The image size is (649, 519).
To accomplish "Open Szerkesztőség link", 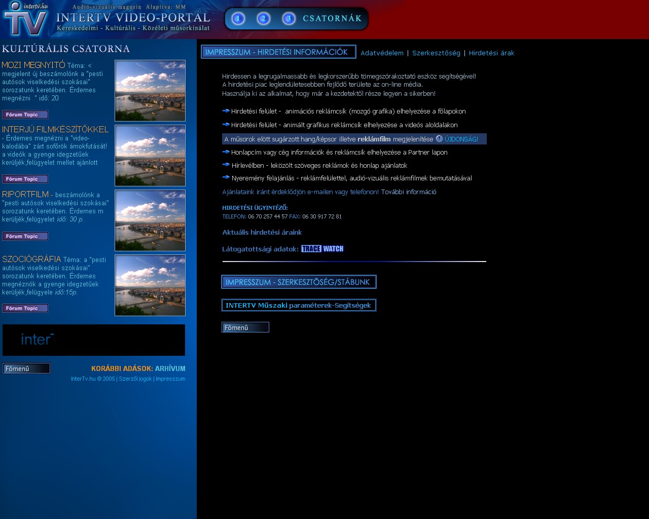I will 436,53.
